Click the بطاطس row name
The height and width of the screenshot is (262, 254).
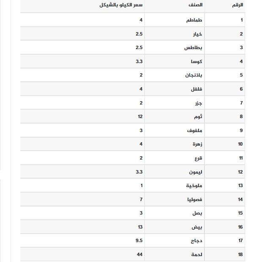[x=193, y=48]
